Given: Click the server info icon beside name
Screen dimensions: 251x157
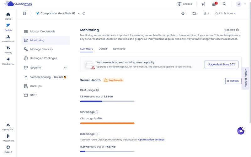Looking at the screenshot, I should click(x=84, y=13).
